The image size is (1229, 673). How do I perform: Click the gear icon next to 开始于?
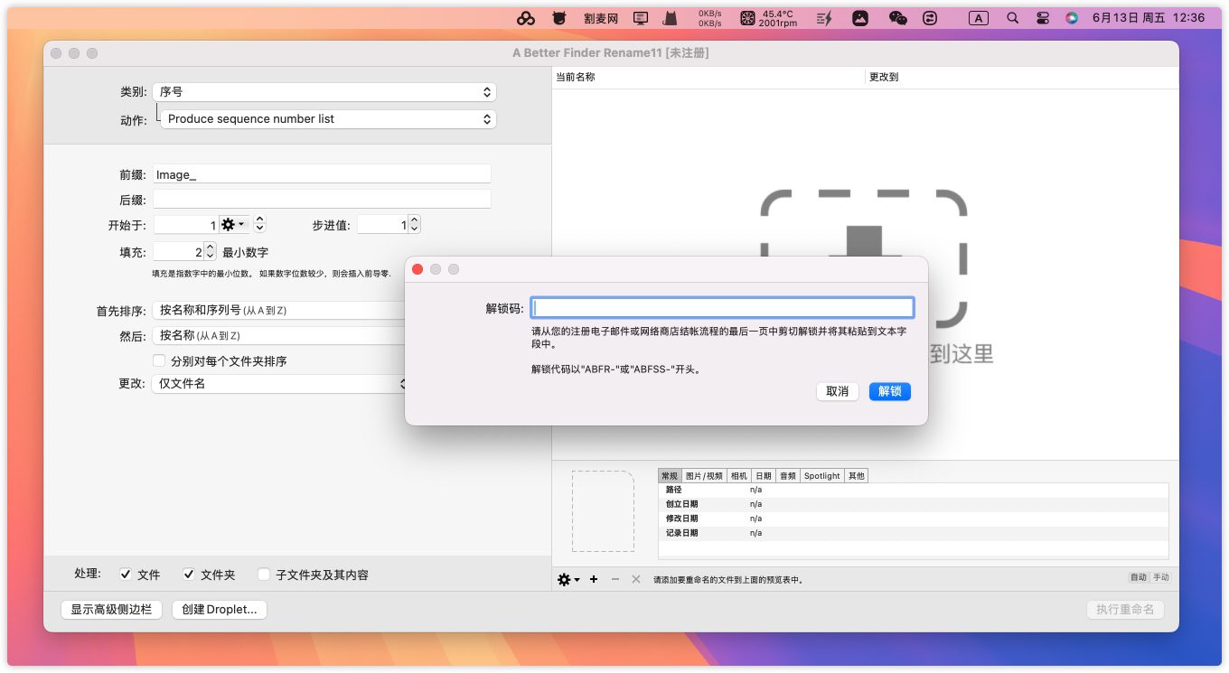pyautogui.click(x=232, y=224)
